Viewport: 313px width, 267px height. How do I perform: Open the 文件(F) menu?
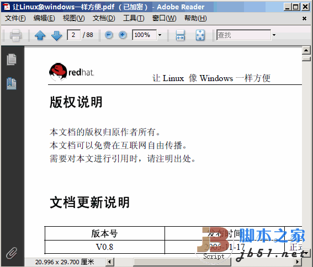(x=15, y=18)
